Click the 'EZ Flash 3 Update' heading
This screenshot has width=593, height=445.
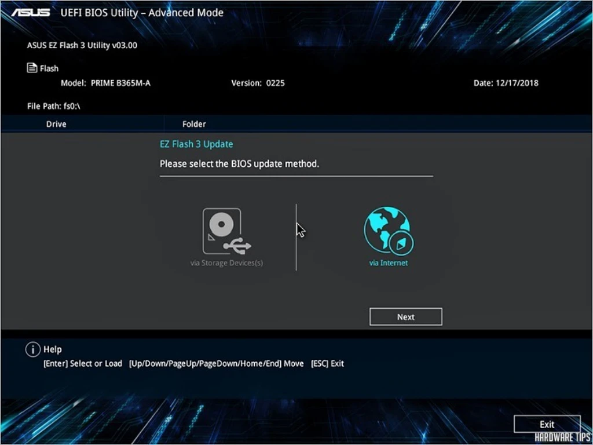pyautogui.click(x=196, y=144)
